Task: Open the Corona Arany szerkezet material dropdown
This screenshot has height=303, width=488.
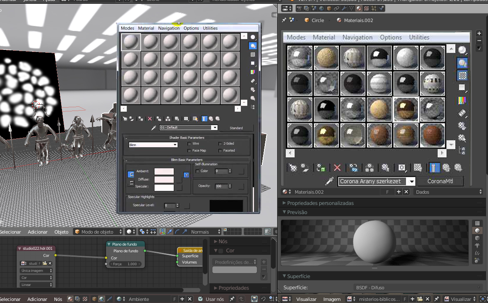Action: point(377,181)
